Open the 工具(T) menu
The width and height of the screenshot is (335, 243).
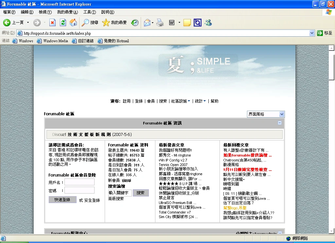click(x=90, y=12)
